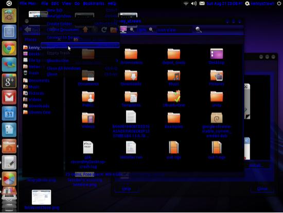Launch Google+ from the launcher

point(9,81)
